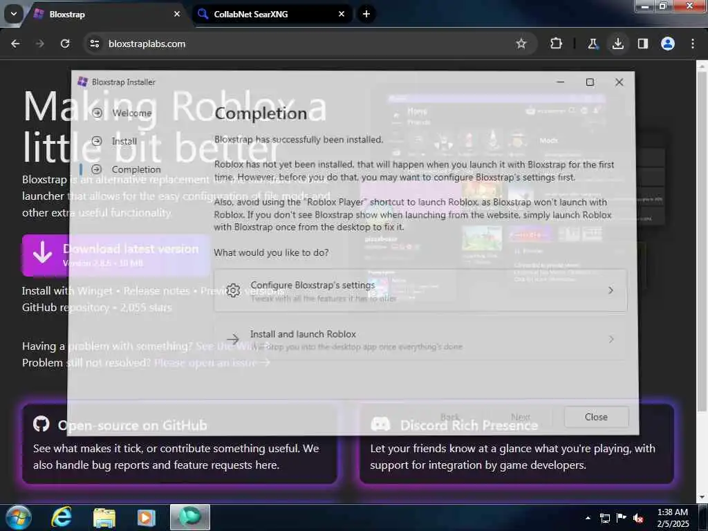Open a new browser tab
Viewport: 708px width, 531px height.
(366, 14)
